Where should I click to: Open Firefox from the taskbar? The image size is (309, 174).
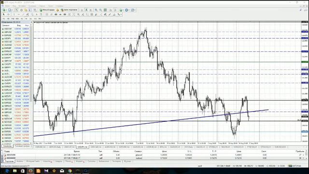[x=30, y=171]
